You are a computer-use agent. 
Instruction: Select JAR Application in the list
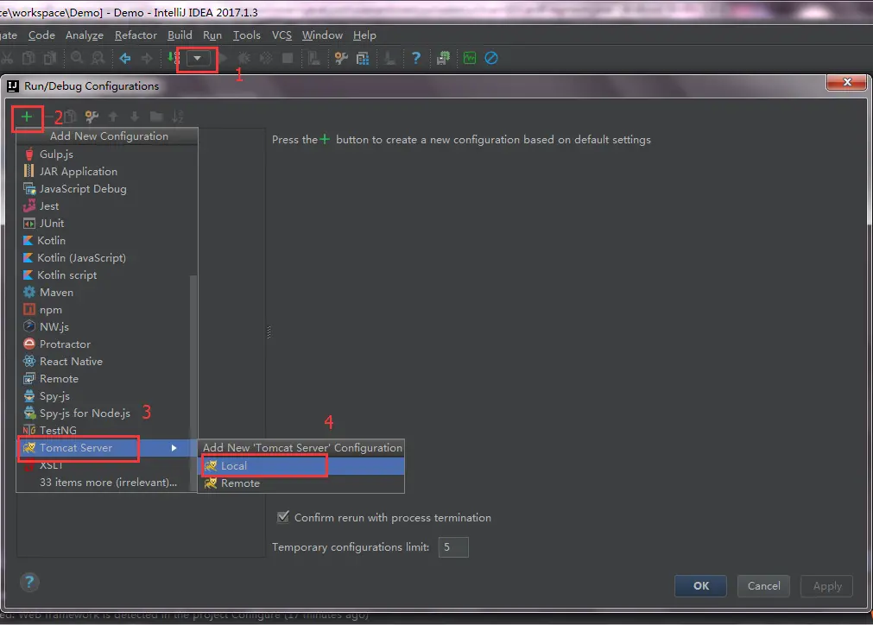point(107,172)
